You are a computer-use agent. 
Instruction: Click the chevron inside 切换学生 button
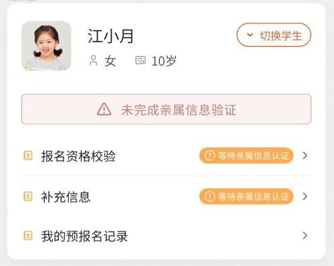250,35
